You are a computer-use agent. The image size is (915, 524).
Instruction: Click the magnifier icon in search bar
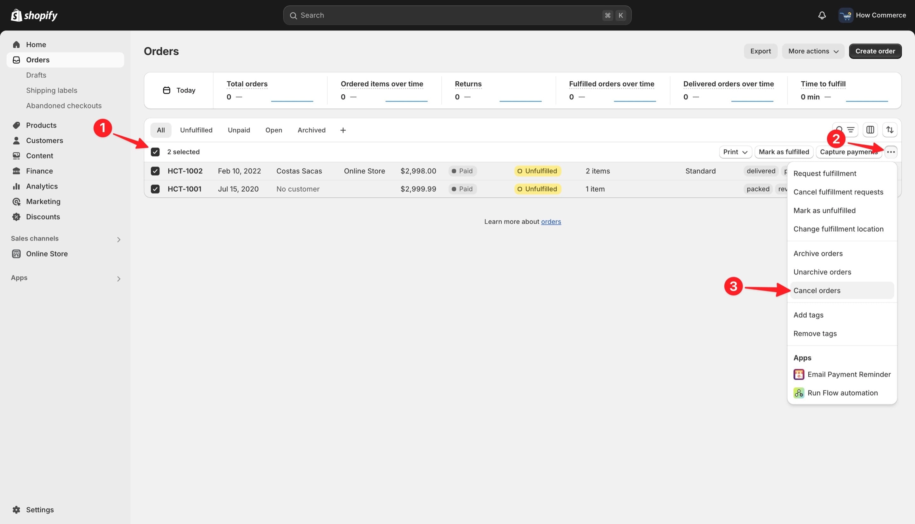click(x=293, y=16)
